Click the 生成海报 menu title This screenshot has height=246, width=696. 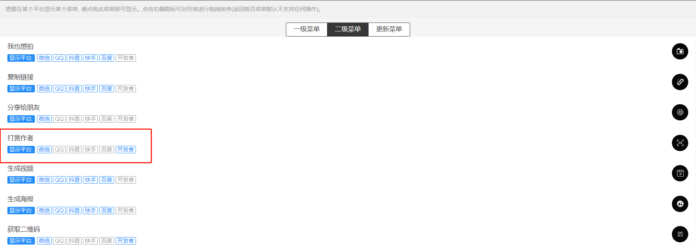tap(21, 199)
